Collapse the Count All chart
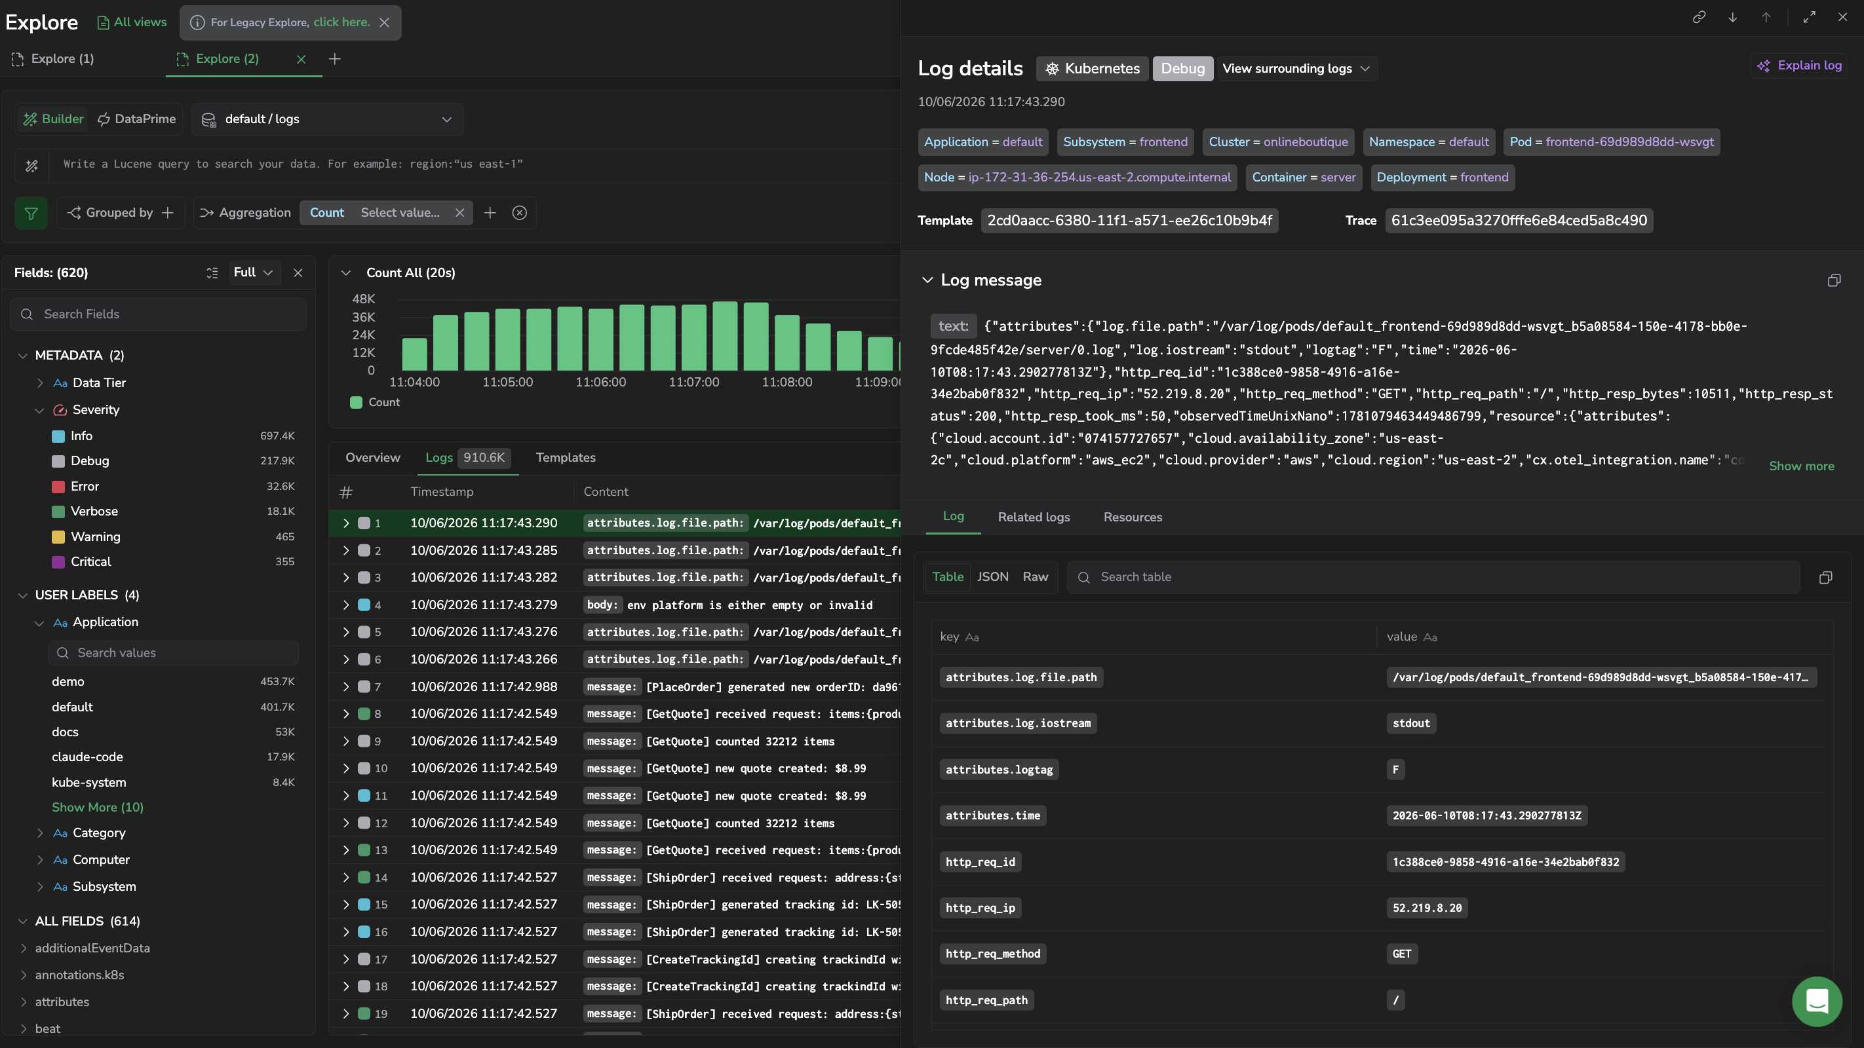Image resolution: width=1864 pixels, height=1048 pixels. point(346,272)
